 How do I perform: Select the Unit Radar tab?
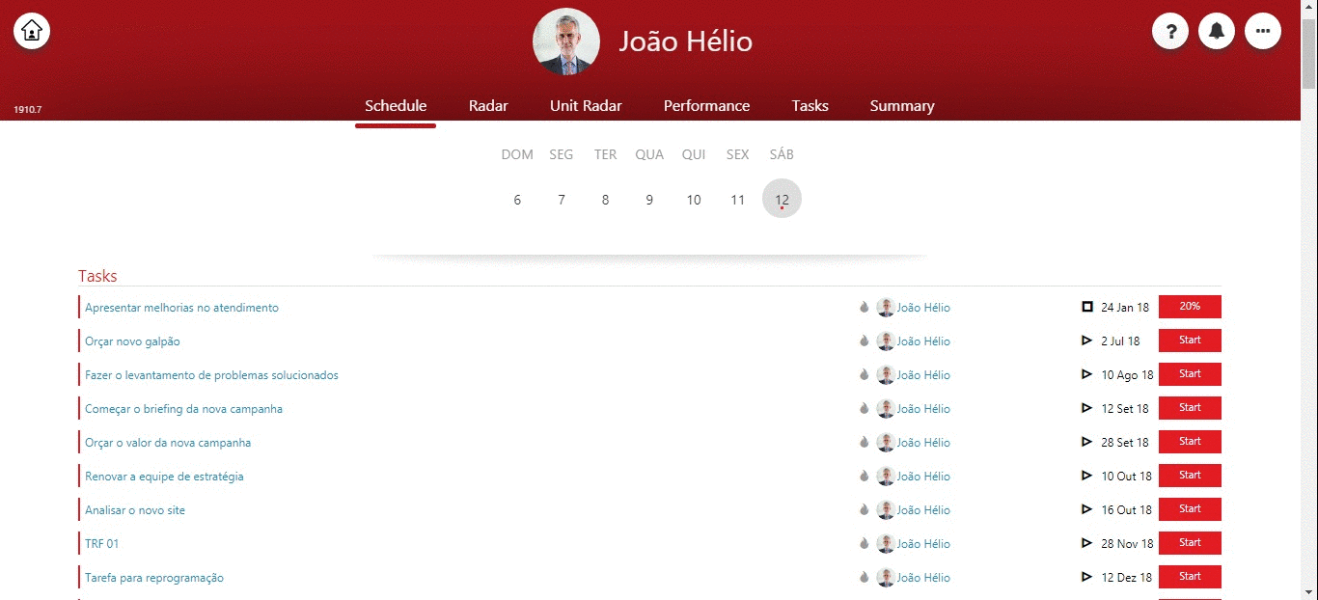tap(586, 106)
